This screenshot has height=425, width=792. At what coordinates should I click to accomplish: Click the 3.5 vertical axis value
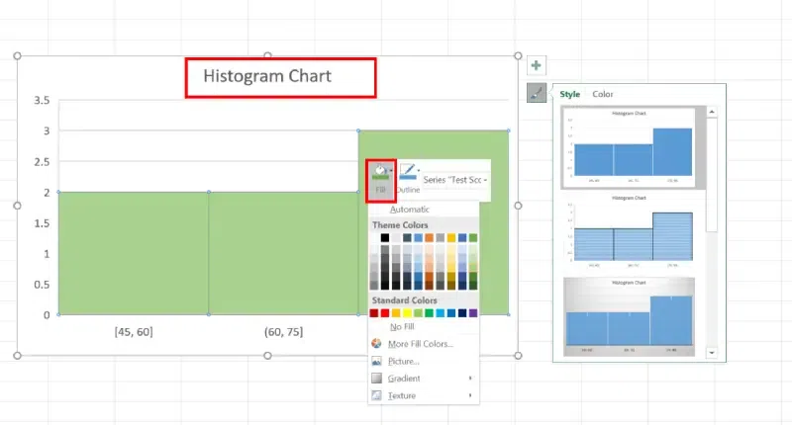[42, 100]
